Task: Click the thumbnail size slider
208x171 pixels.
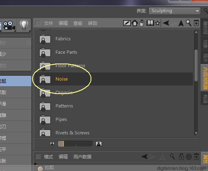Action: click(75, 144)
